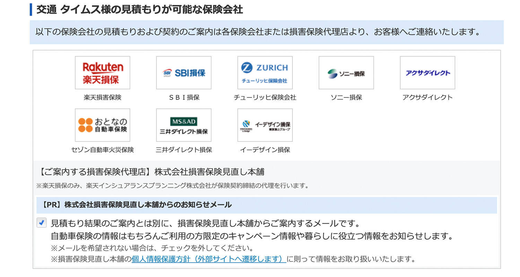
Task: Click the ZURICH チューリッヒ logo
Action: click(265, 73)
